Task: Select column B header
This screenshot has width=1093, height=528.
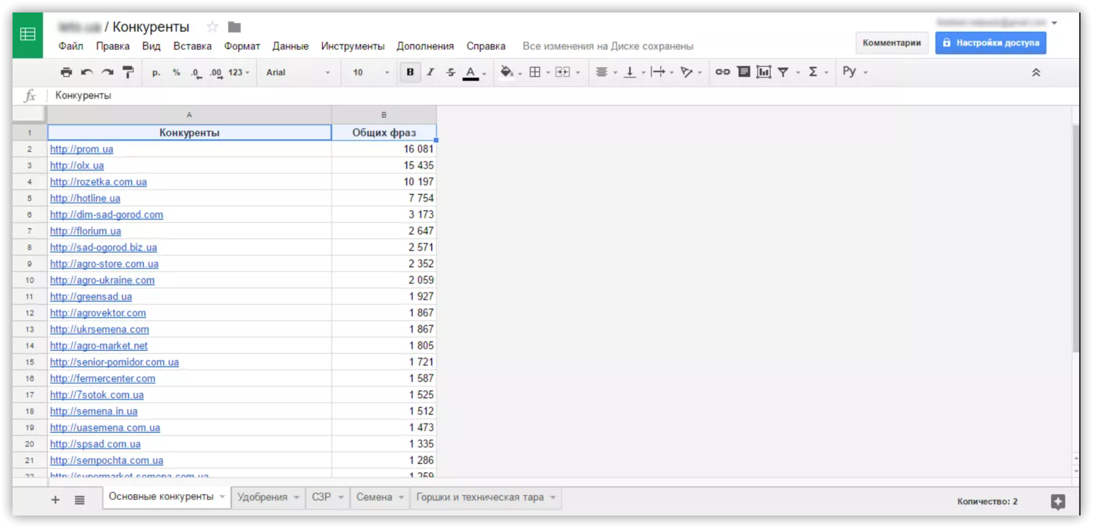Action: point(384,114)
